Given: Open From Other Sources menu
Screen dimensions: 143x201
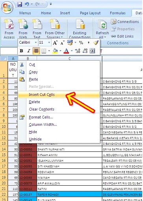Looking at the screenshot, I should [x=55, y=29].
